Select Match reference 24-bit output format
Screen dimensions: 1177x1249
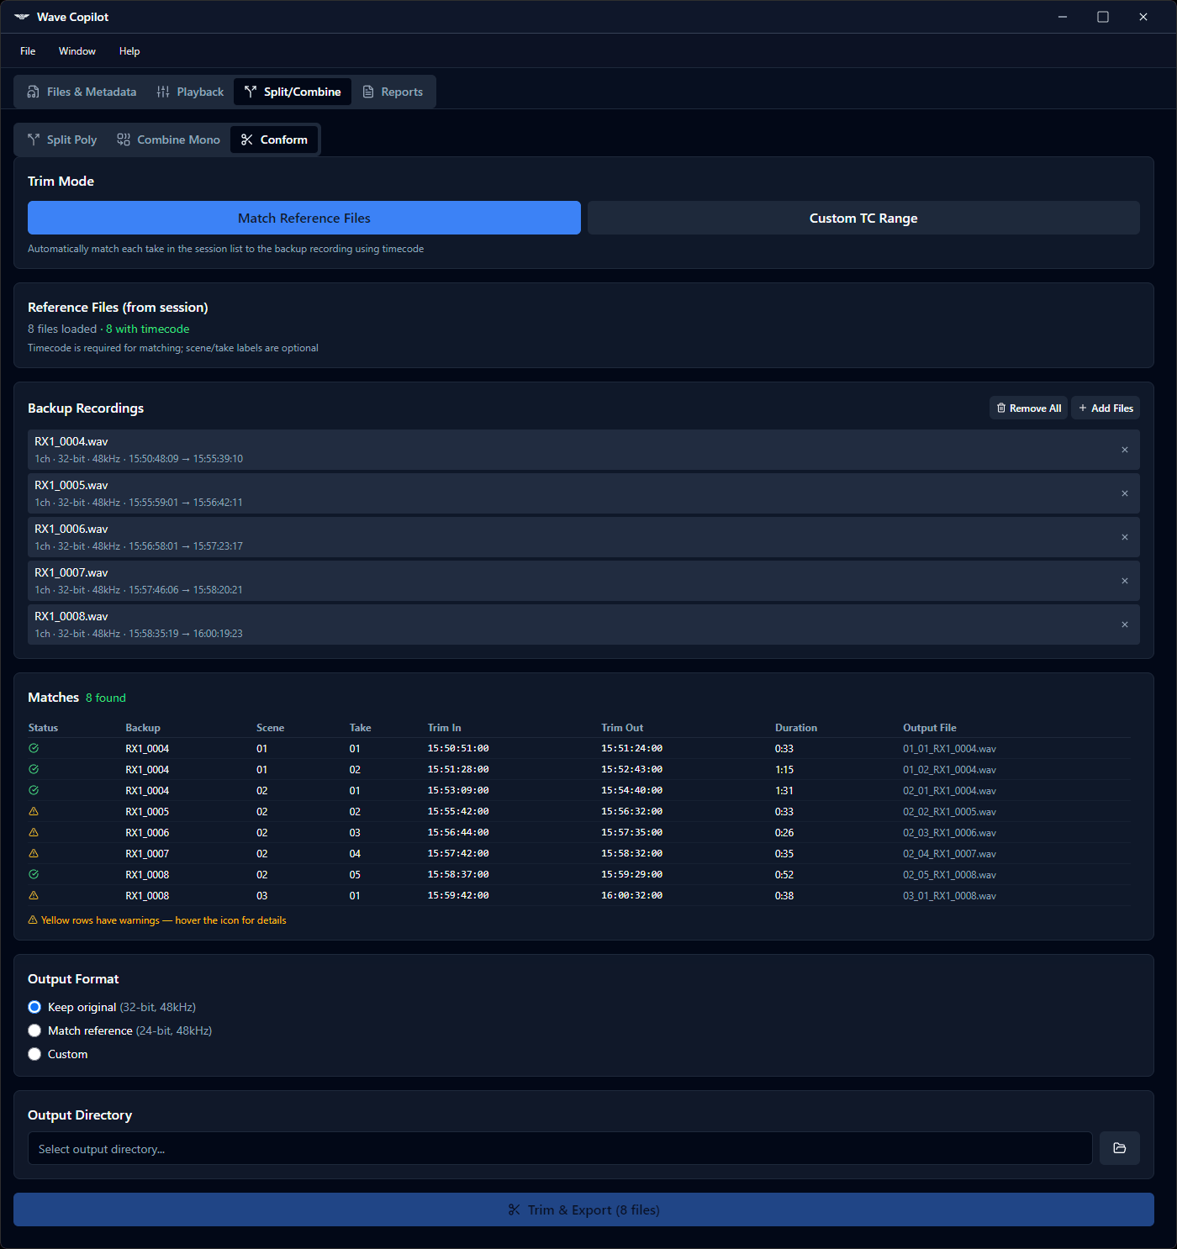point(34,1030)
